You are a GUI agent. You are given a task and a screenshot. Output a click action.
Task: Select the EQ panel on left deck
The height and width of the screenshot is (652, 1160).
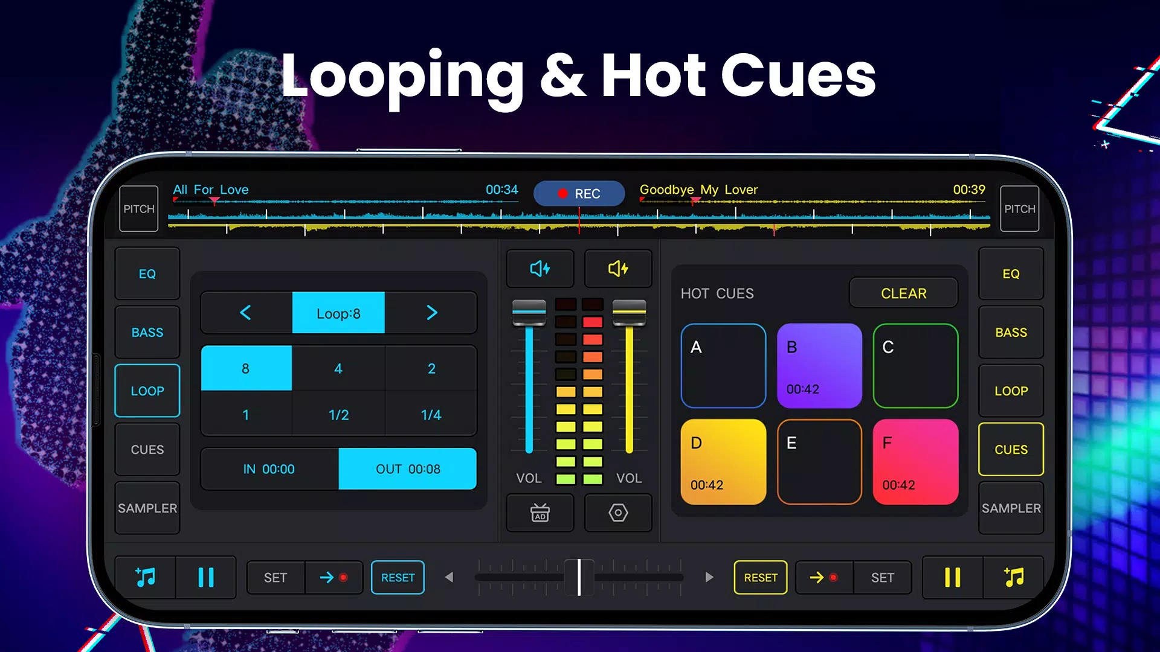point(147,273)
